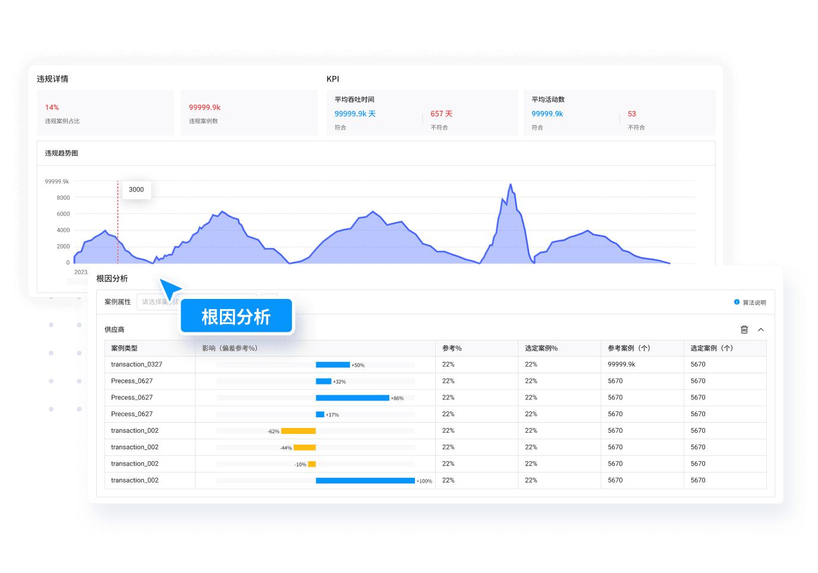
Task: Click the 根因分析 panel heading
Action: click(112, 278)
